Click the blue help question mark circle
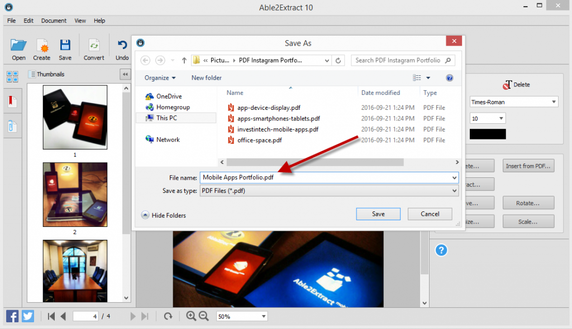This screenshot has height=329, width=572. coord(441,250)
